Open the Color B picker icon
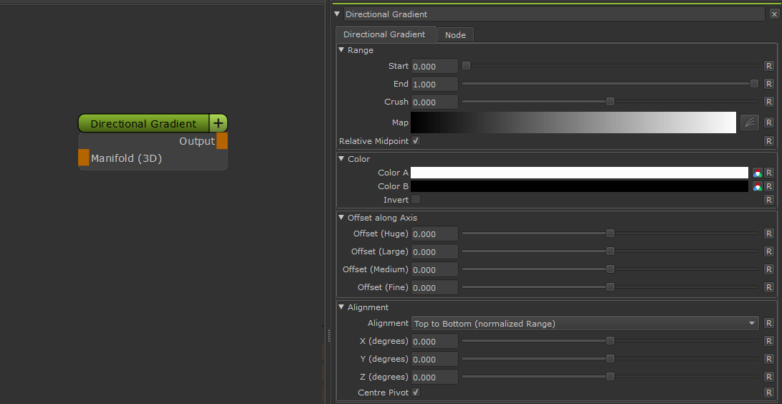The height and width of the screenshot is (404, 782). coord(757,186)
